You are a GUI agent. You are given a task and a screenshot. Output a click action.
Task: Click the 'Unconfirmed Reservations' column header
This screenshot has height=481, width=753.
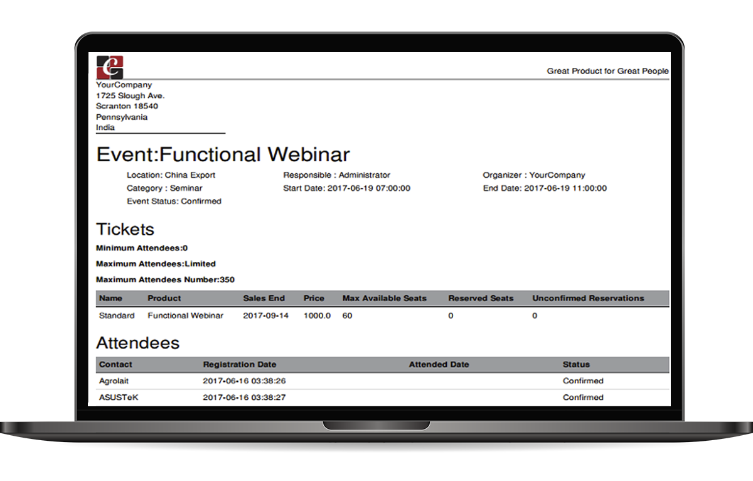coord(588,298)
